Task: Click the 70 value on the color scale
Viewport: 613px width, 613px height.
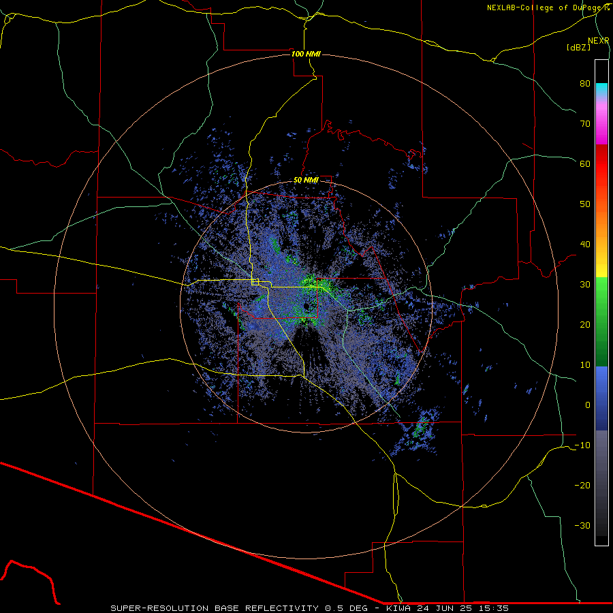Action: (x=585, y=124)
